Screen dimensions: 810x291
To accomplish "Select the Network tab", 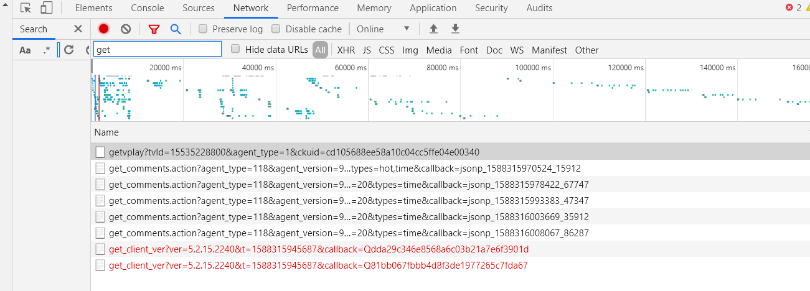I will 251,8.
